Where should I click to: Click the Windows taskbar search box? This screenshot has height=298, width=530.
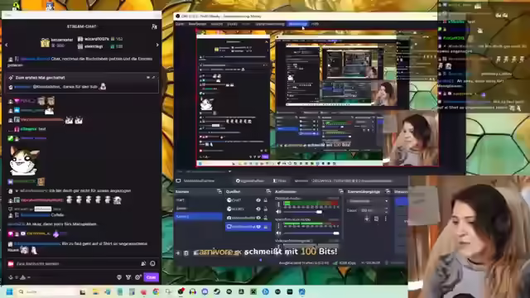[x=47, y=291]
